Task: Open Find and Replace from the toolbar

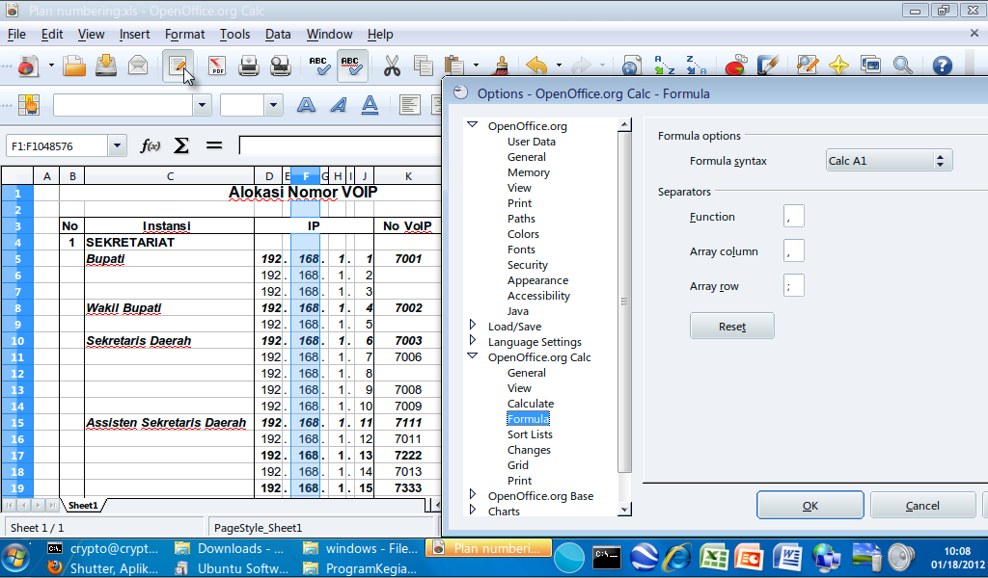Action: click(x=809, y=65)
